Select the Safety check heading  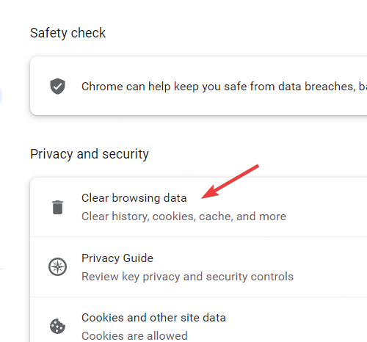click(x=68, y=33)
